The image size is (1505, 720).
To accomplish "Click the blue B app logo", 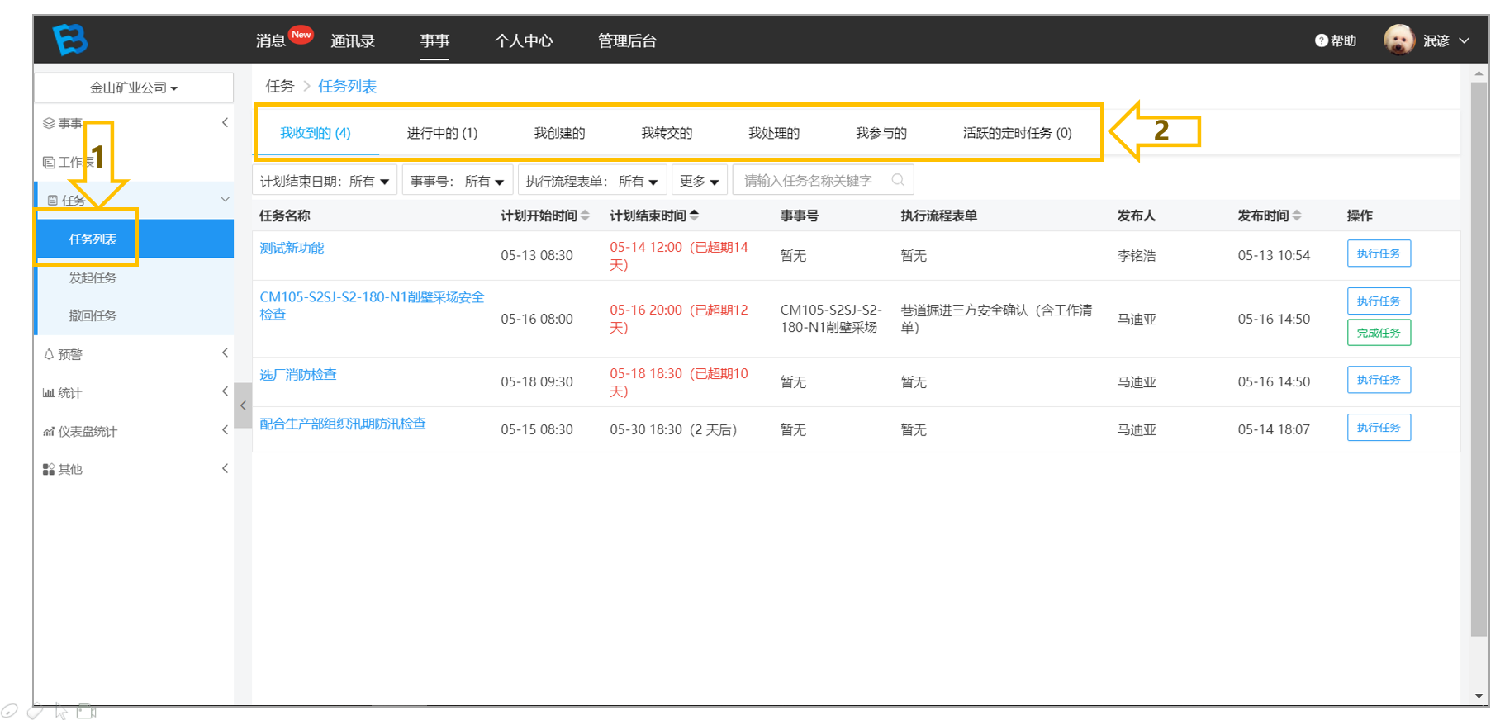I will click(x=69, y=39).
